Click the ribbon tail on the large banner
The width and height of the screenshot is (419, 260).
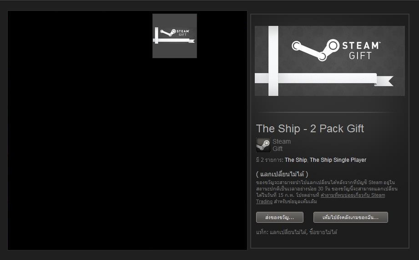[x=384, y=81]
